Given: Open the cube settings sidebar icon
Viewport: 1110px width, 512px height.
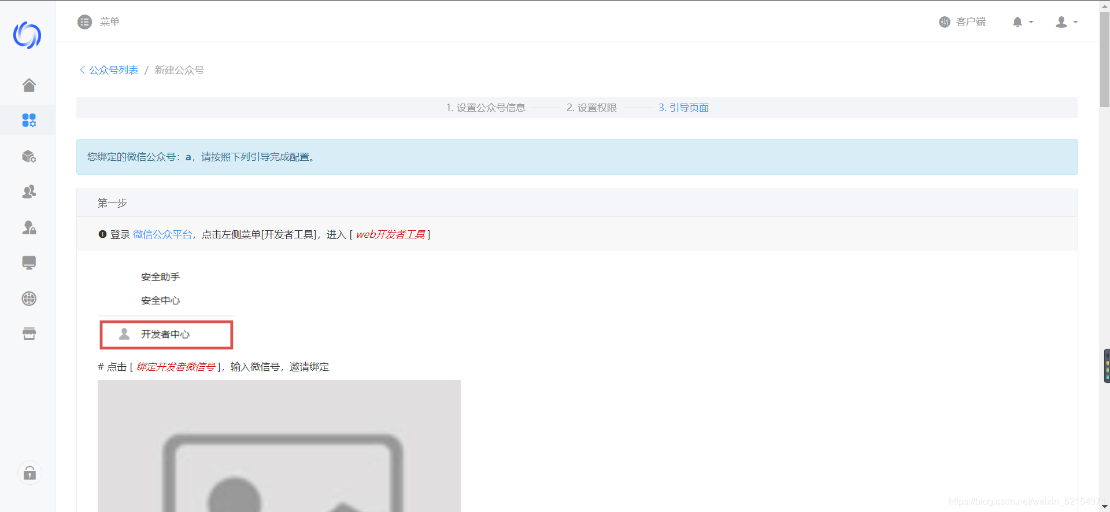Looking at the screenshot, I should (x=29, y=156).
